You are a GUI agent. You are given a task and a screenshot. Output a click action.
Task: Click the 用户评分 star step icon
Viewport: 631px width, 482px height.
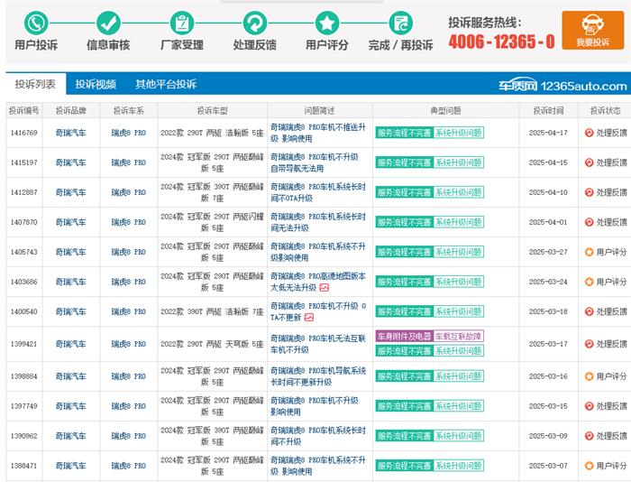pyautogui.click(x=326, y=23)
